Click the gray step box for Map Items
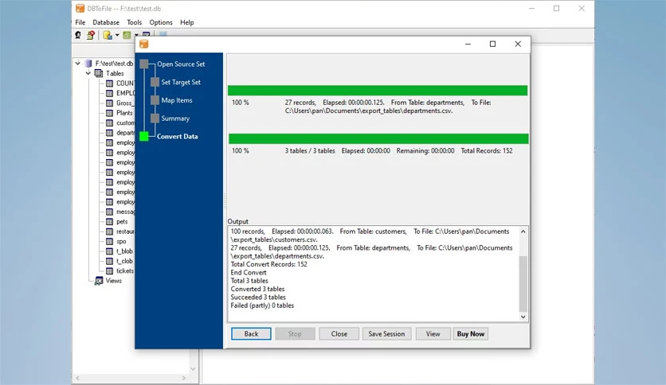The image size is (666, 385). 155,100
